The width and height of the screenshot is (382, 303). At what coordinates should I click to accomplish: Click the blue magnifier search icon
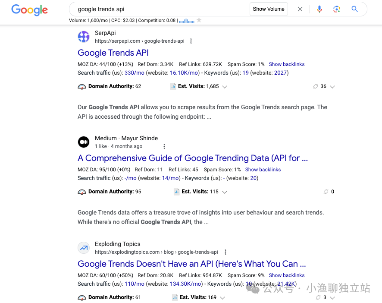(x=354, y=9)
